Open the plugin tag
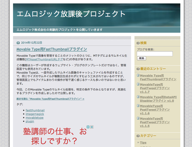The width and height of the screenshot is (192, 147). pos(30,121)
